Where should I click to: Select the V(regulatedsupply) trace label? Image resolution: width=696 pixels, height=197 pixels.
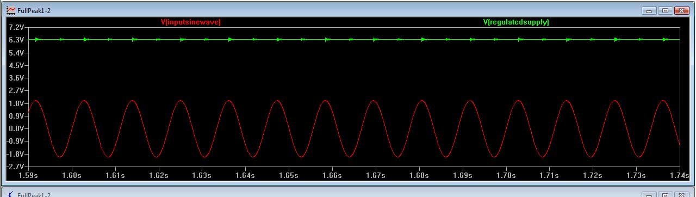tap(516, 22)
